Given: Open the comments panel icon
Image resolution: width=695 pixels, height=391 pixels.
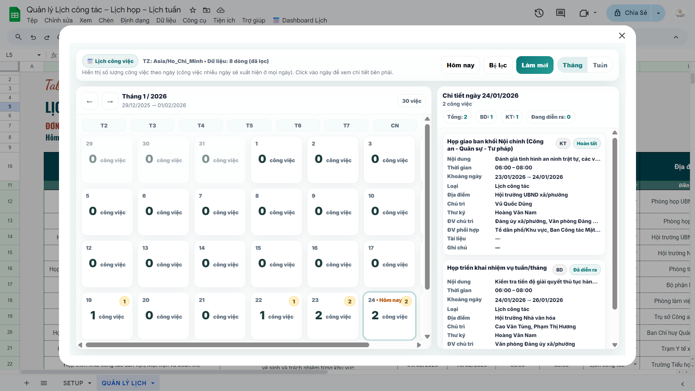Looking at the screenshot, I should coord(560,13).
